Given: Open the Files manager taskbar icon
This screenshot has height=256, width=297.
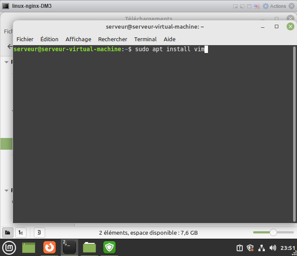Looking at the screenshot, I should [x=89, y=247].
